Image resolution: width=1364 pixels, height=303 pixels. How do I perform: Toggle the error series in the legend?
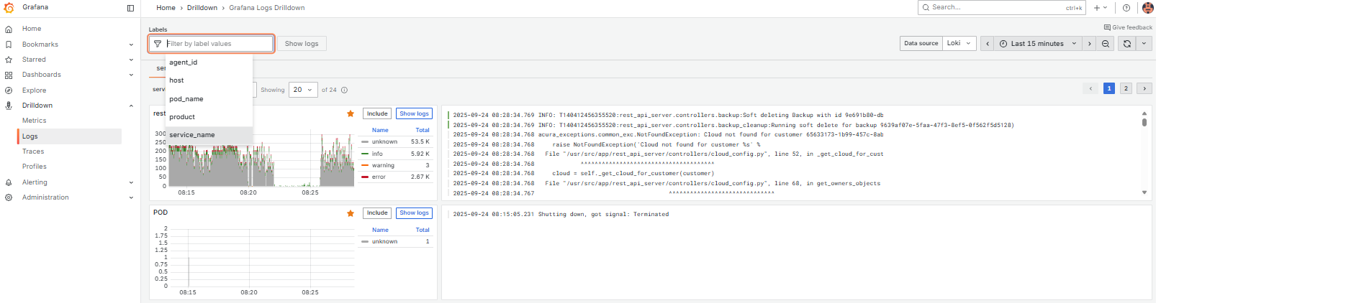coord(379,177)
